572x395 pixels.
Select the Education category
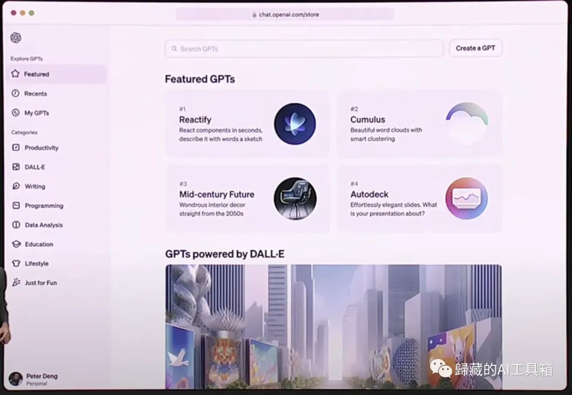[39, 244]
